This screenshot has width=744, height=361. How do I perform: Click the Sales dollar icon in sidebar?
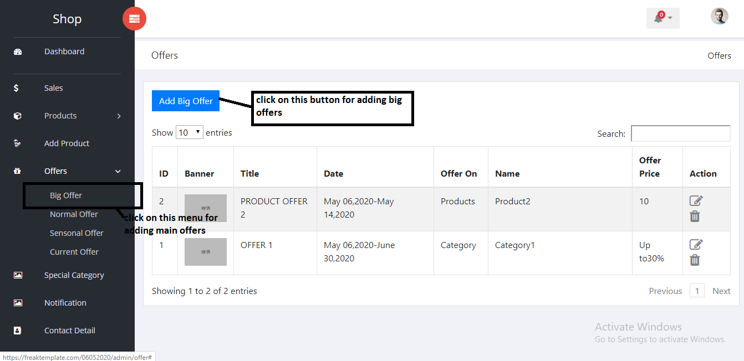pyautogui.click(x=17, y=88)
